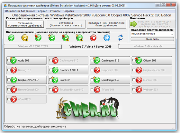Click the application icon in title bar
The image size is (180, 133).
pyautogui.click(x=5, y=5)
